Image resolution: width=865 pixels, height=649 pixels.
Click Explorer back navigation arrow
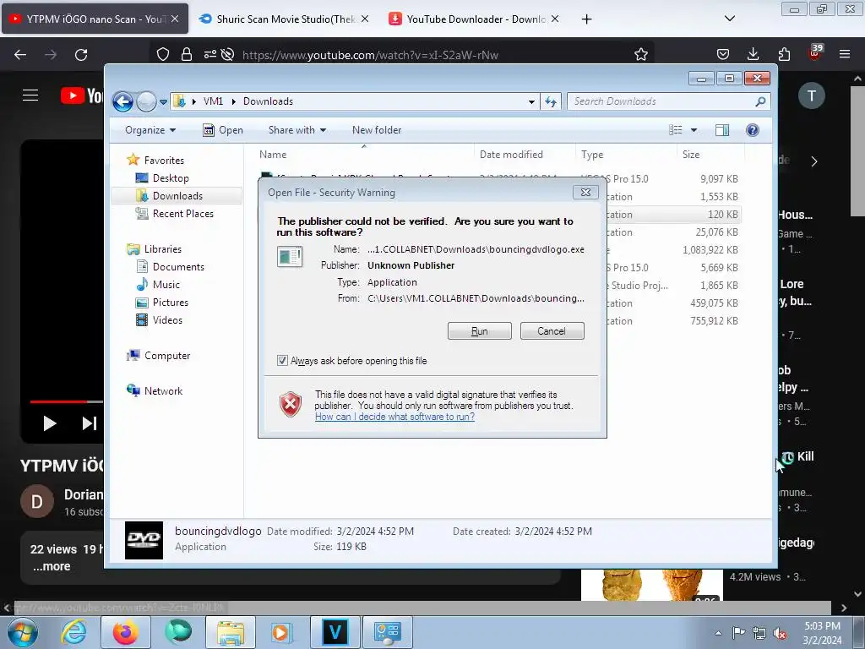pos(122,101)
